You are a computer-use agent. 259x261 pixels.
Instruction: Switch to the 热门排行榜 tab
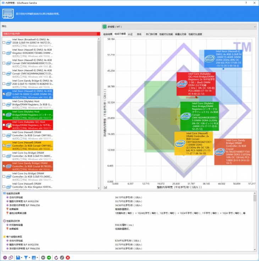click(151, 34)
